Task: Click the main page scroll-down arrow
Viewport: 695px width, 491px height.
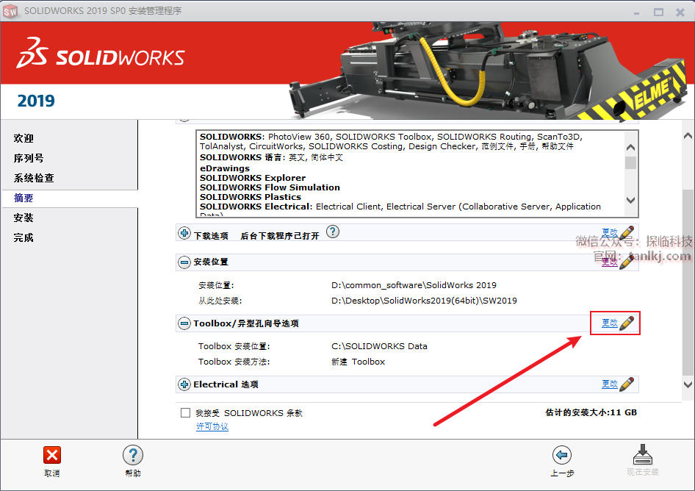Action: (x=688, y=384)
